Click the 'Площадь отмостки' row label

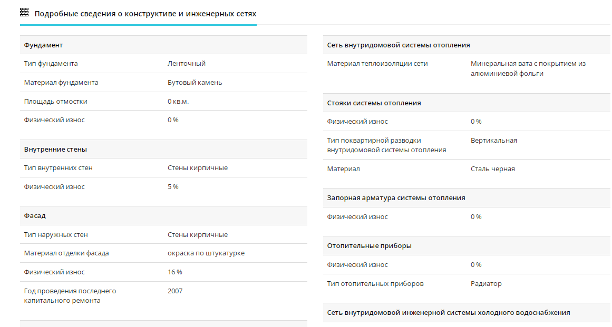click(x=56, y=101)
